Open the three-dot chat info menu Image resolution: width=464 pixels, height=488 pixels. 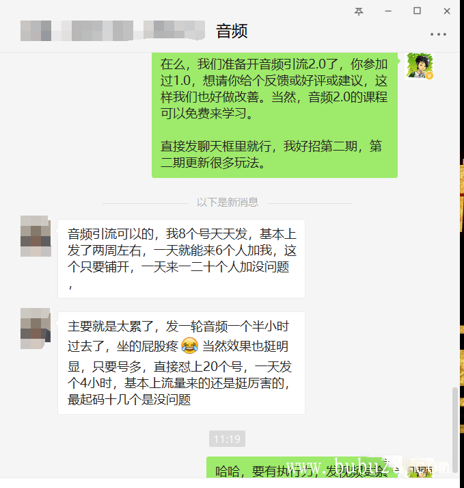point(438,34)
